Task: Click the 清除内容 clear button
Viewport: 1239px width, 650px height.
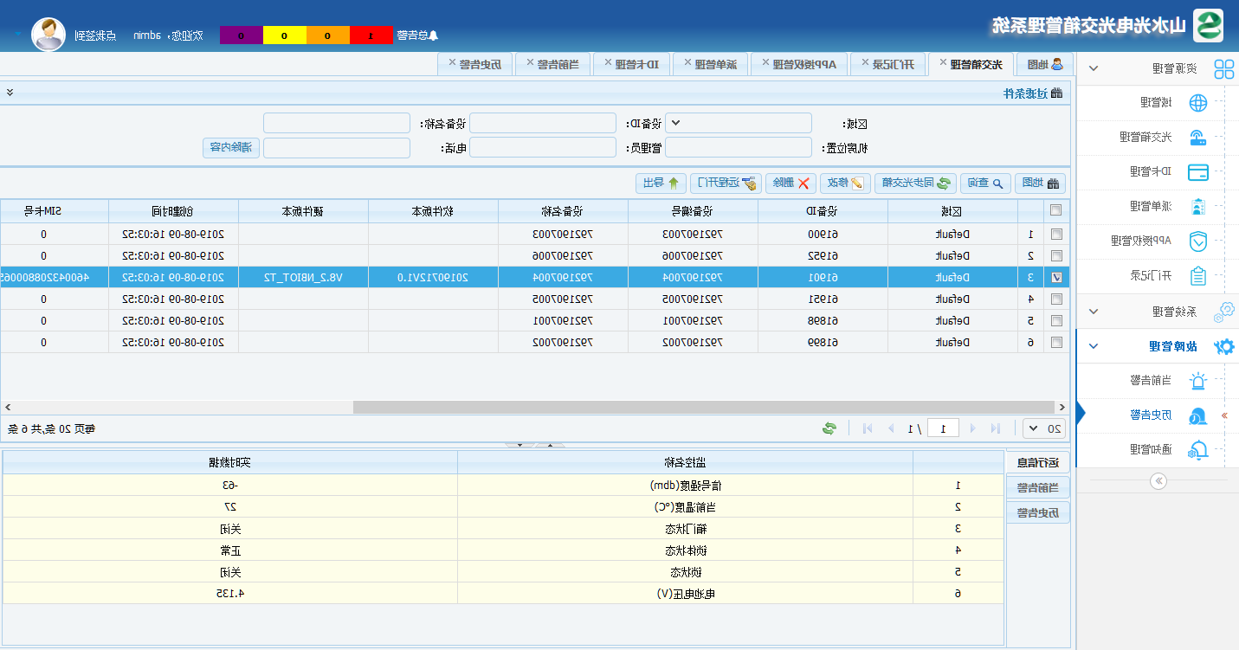Action: coord(230,147)
